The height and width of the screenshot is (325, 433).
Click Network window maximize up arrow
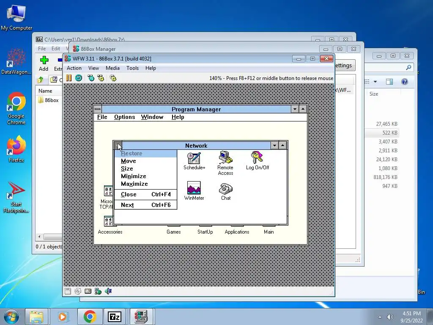[283, 146]
